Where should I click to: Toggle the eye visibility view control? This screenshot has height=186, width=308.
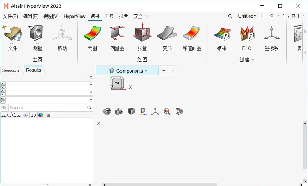point(106,112)
